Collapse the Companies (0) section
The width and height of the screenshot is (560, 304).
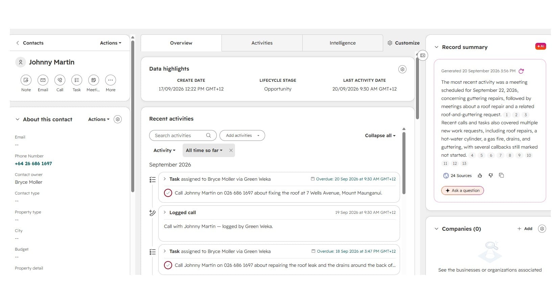[x=437, y=229]
